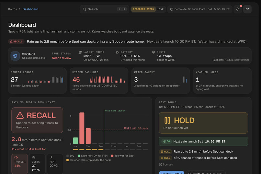Click the Sources info icon
Screen dimensions: 261x174
pos(161,165)
